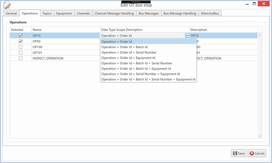Open the Topics tab
Screen dimensions: 272x163
47,13
